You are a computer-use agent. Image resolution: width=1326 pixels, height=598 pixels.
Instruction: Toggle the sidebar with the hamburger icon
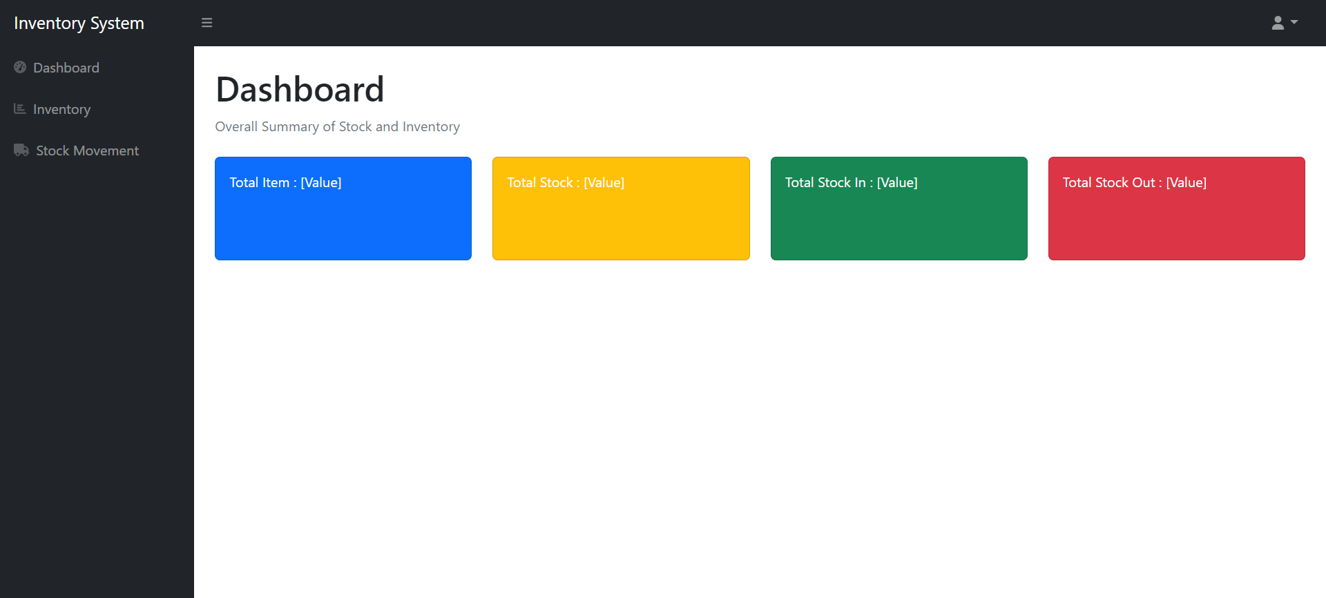point(206,23)
